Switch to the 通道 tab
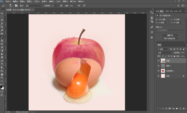Screen dimensions: 187x113 click(167, 11)
